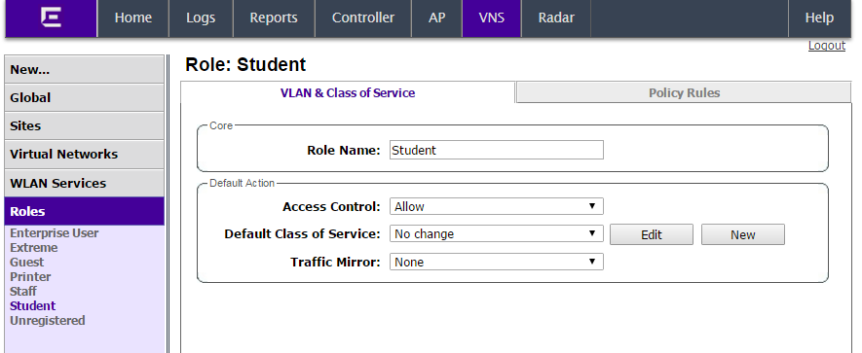Click the Role Name input field
Image resolution: width=862 pixels, height=353 pixels.
[497, 150]
